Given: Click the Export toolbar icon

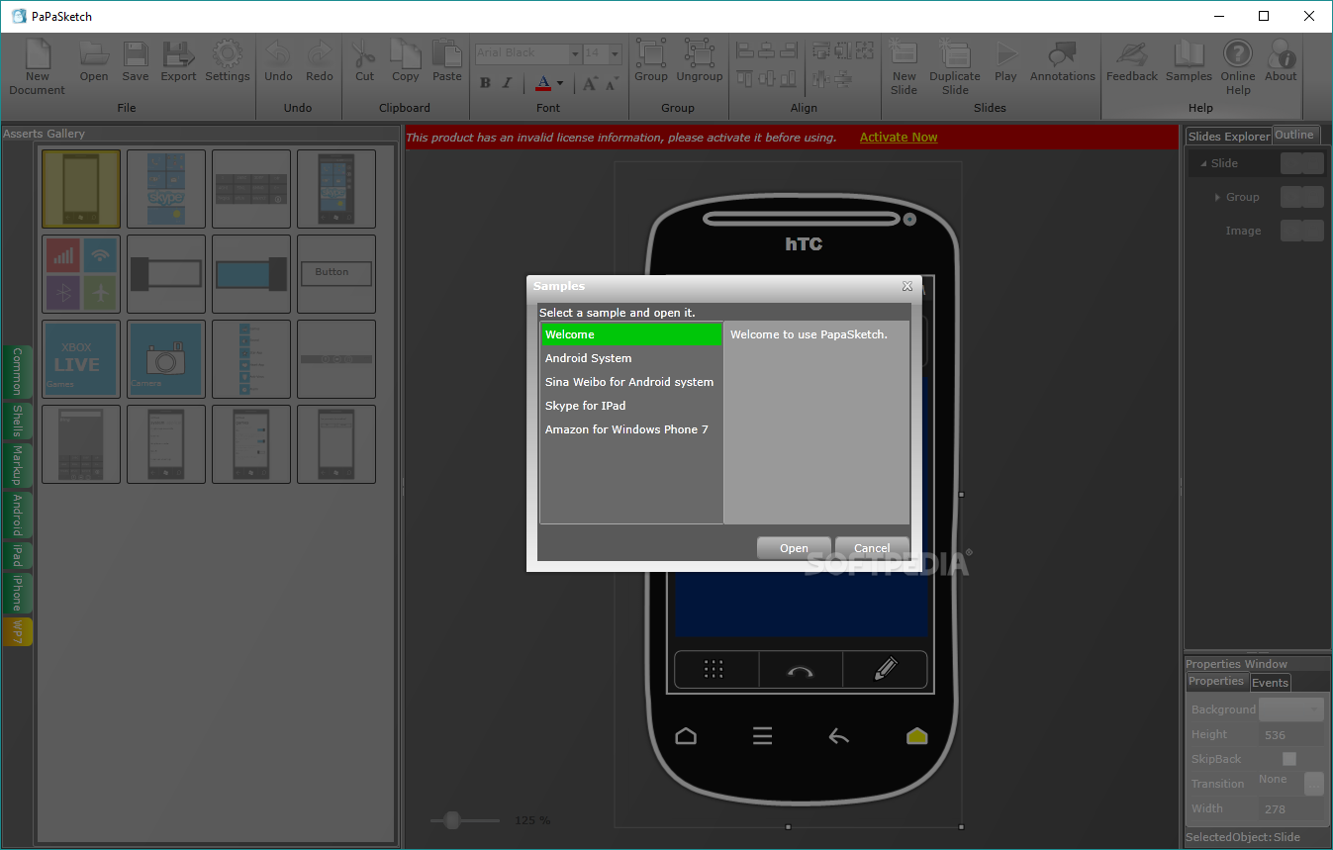Looking at the screenshot, I should click(x=178, y=54).
